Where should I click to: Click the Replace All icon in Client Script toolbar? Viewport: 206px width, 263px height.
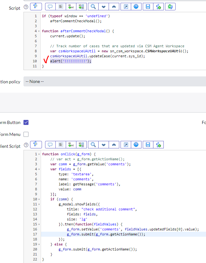(x=81, y=145)
